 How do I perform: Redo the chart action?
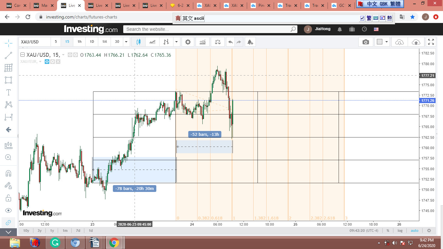[239, 42]
